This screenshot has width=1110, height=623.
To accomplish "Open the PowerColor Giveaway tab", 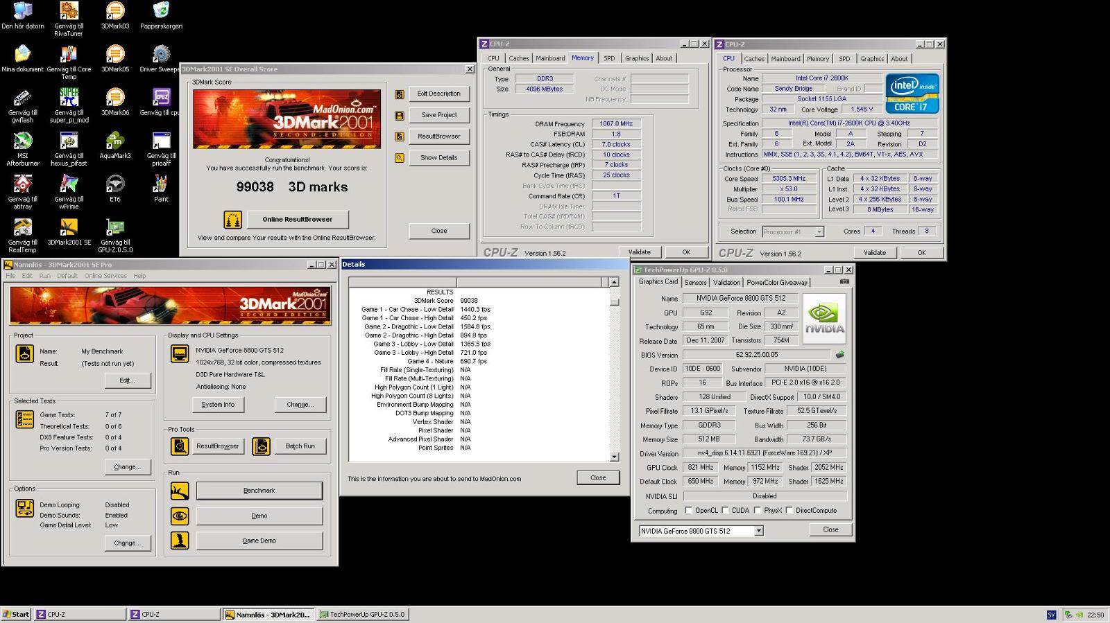I will pos(777,282).
